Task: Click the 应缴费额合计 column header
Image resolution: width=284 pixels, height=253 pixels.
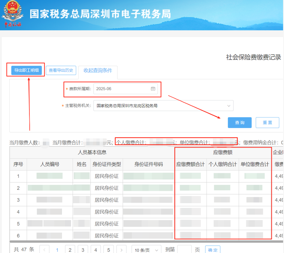Action: point(191,164)
